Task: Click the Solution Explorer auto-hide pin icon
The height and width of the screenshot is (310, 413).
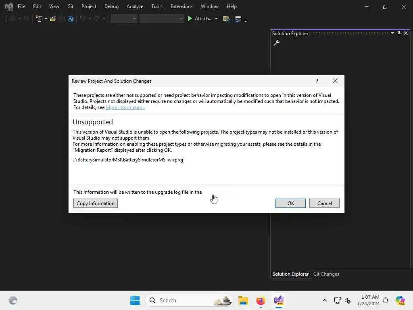Action: click(x=399, y=33)
